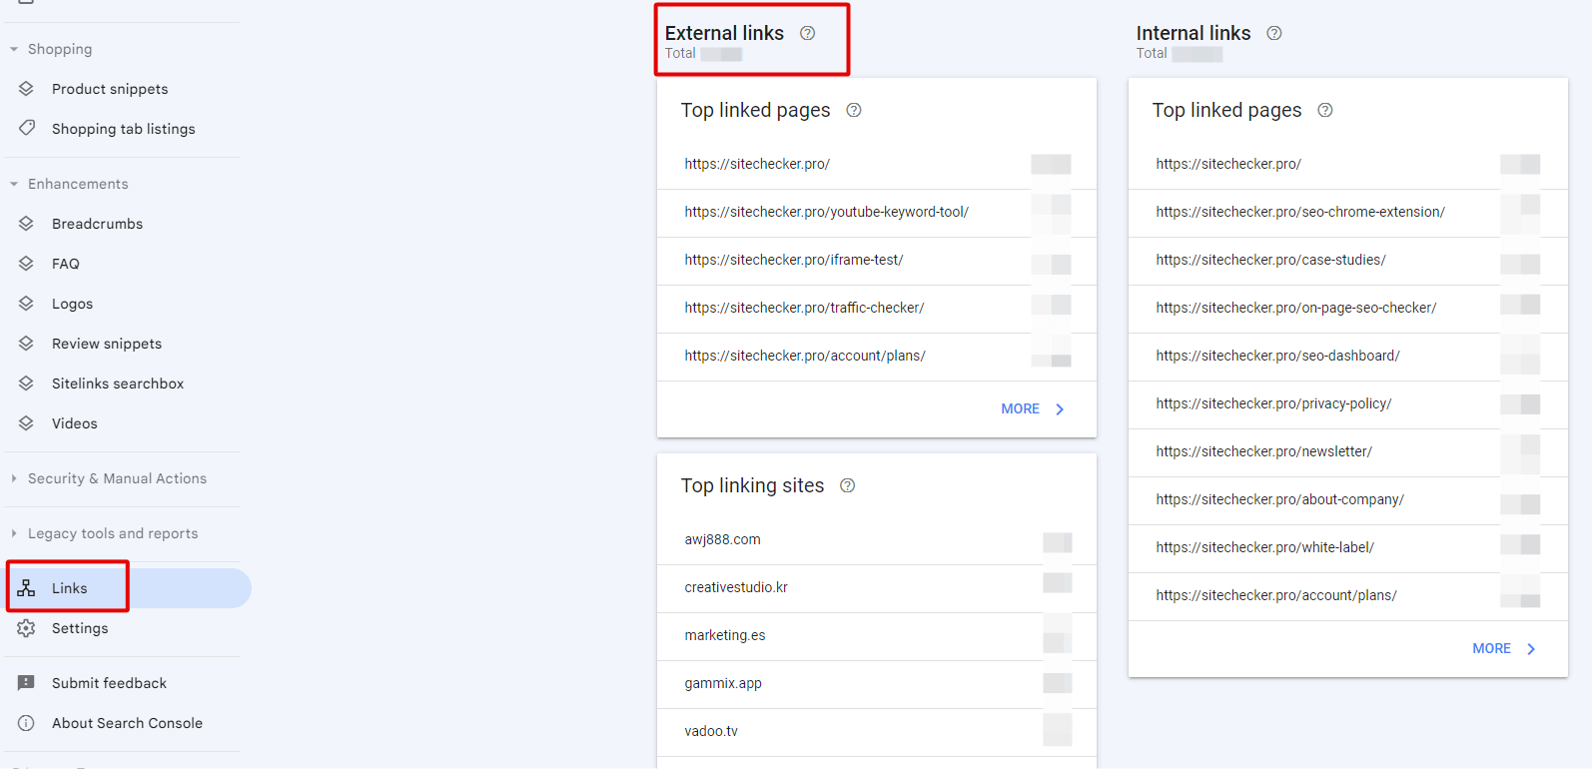1592x769 pixels.
Task: Open external row youtube-keyword-tool
Action: 877,213
